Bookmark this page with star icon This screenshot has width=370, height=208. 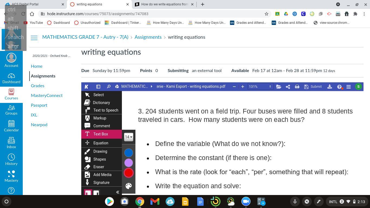(267, 14)
